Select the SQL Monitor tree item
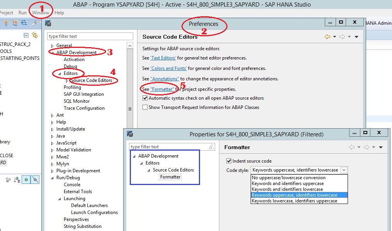 pyautogui.click(x=76, y=101)
